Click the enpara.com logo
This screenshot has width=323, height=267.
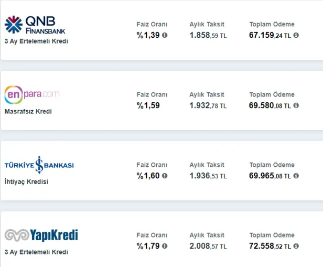coord(32,95)
